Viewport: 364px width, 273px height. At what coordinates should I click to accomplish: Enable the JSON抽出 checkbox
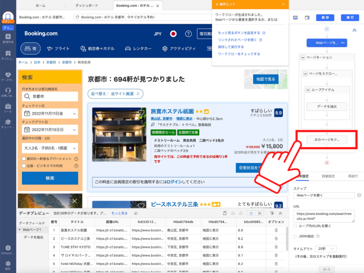[295, 236]
